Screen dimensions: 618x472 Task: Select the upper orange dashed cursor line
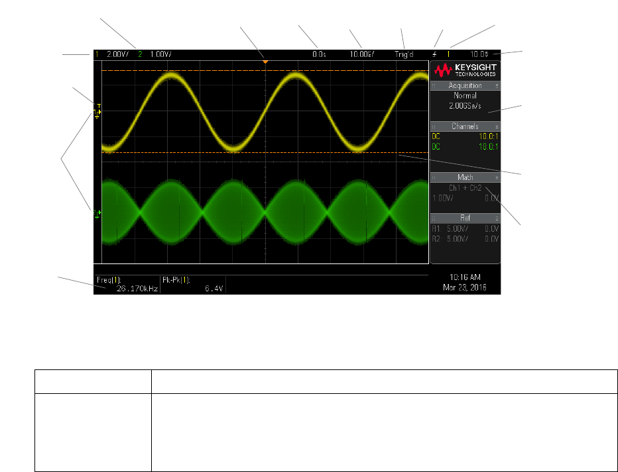coord(265,71)
